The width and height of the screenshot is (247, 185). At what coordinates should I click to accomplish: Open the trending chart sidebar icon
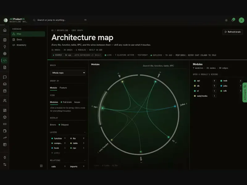[5, 138]
